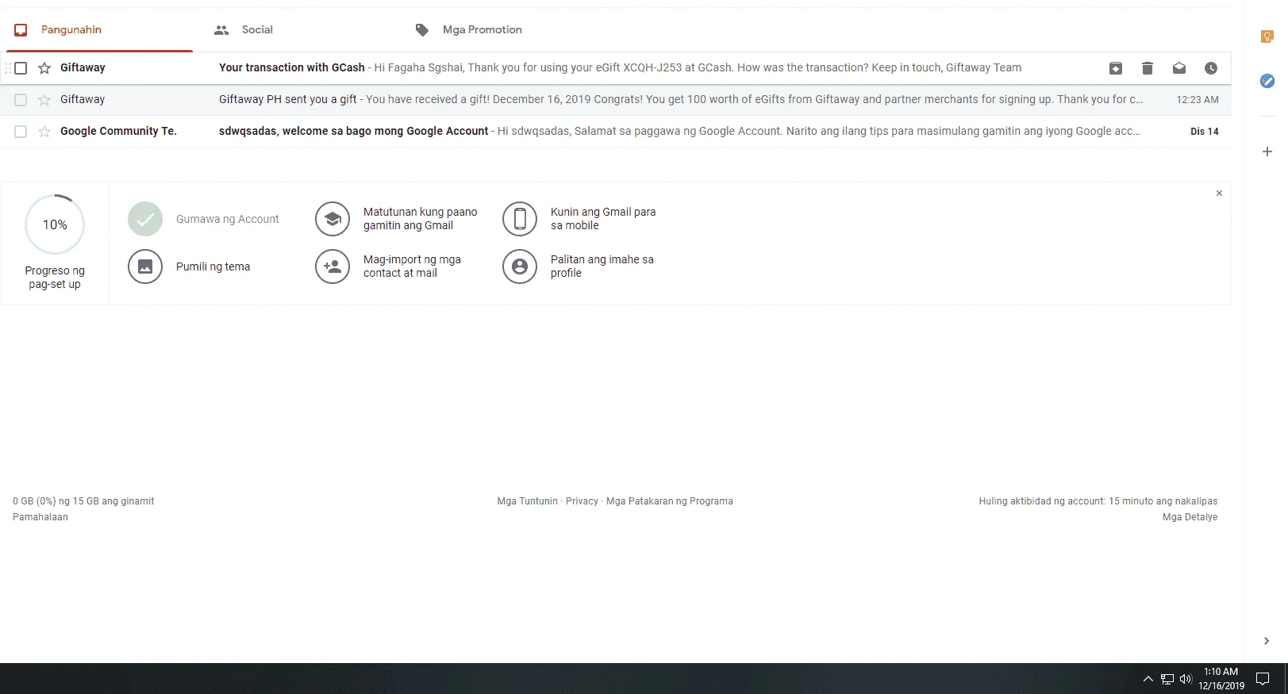
Task: Click Google Community Te. sender name
Action: tap(118, 131)
